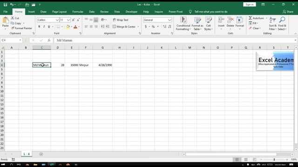Switch to the Data tab

pos(92,12)
